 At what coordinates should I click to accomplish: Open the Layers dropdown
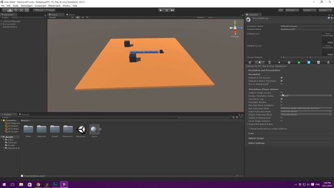[x=309, y=10]
